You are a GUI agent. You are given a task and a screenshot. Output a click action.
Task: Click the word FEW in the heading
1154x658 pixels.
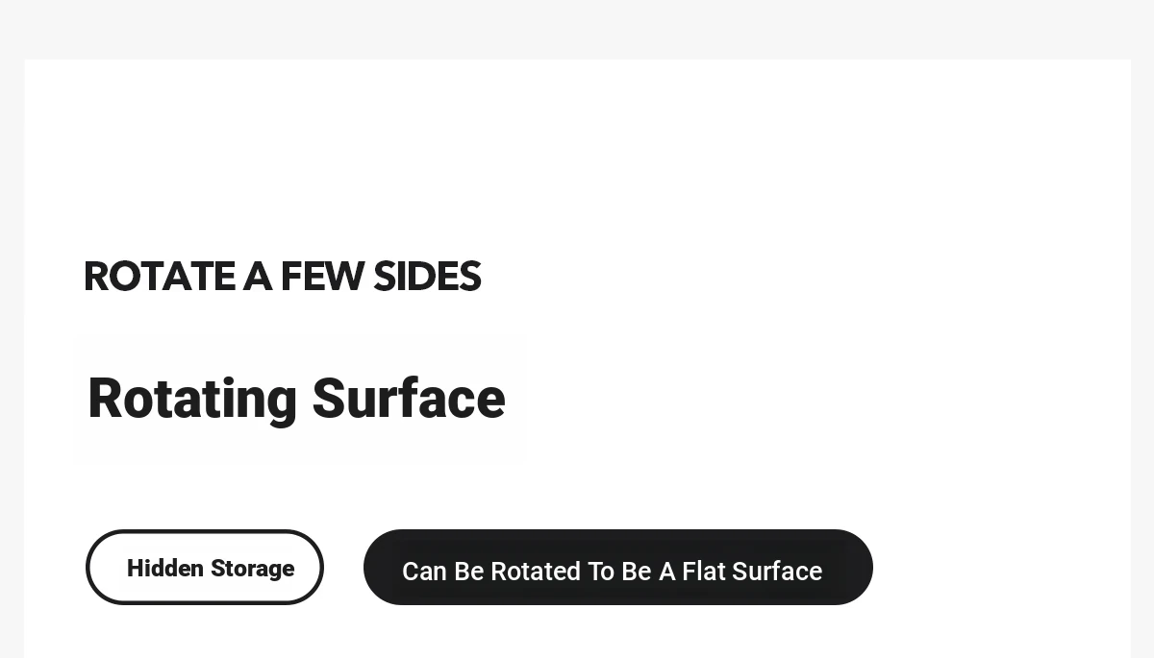pos(322,277)
